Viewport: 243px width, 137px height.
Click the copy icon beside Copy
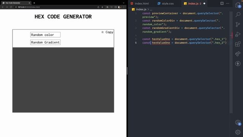103,32
